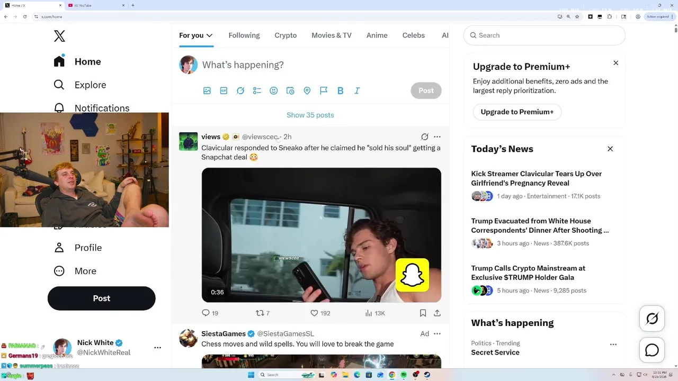Image resolution: width=678 pixels, height=381 pixels.
Task: Go to Profile page
Action: (78, 248)
